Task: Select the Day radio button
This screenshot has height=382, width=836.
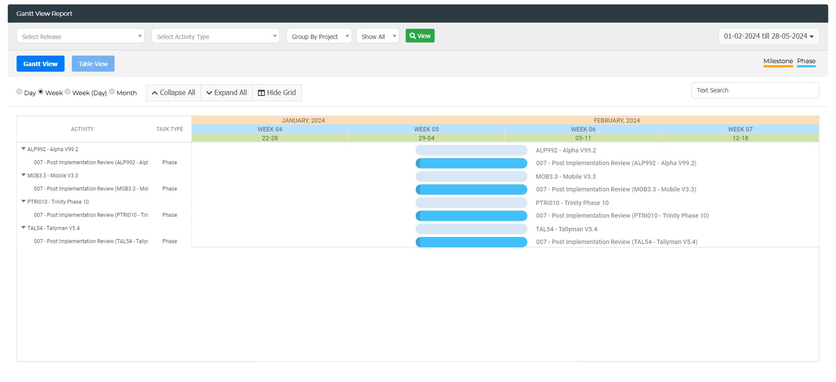Action: click(x=19, y=92)
